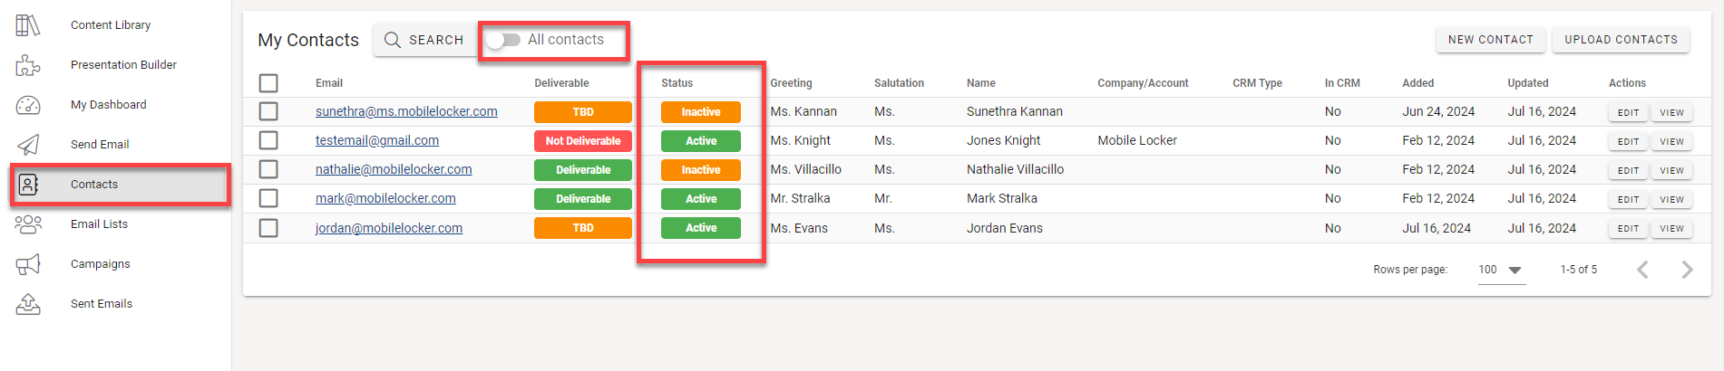
Task: Open the testemail@gmail.com email link
Action: 377,140
